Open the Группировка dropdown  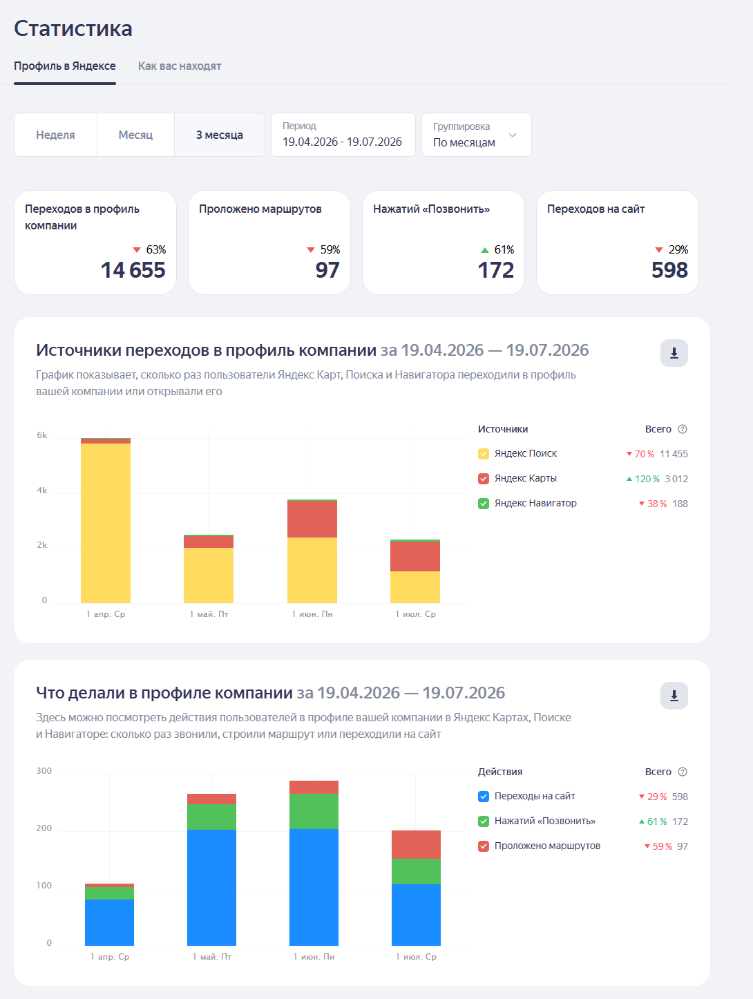coord(477,135)
